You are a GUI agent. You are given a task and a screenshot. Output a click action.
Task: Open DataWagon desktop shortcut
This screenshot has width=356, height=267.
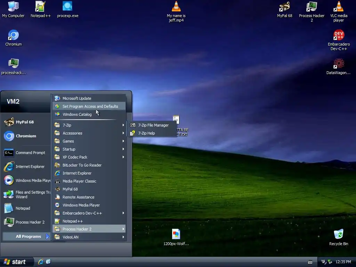338,66
